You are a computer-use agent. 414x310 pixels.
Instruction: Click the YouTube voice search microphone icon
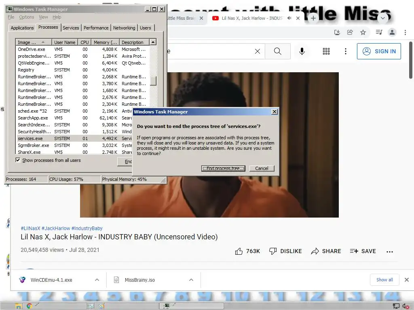pos(302,51)
